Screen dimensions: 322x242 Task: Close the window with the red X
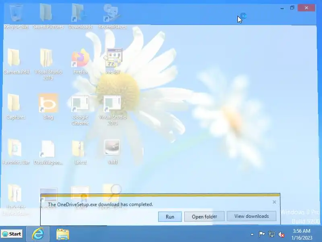tap(306, 8)
